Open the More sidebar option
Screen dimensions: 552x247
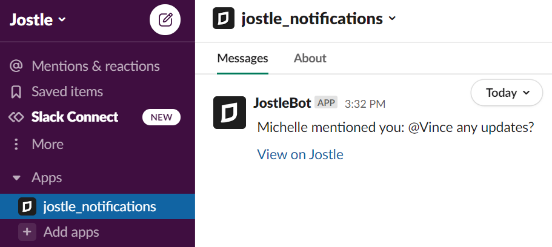point(47,144)
